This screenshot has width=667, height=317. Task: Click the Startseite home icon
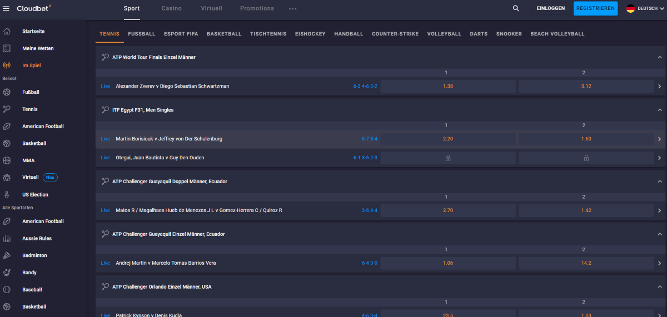7,31
